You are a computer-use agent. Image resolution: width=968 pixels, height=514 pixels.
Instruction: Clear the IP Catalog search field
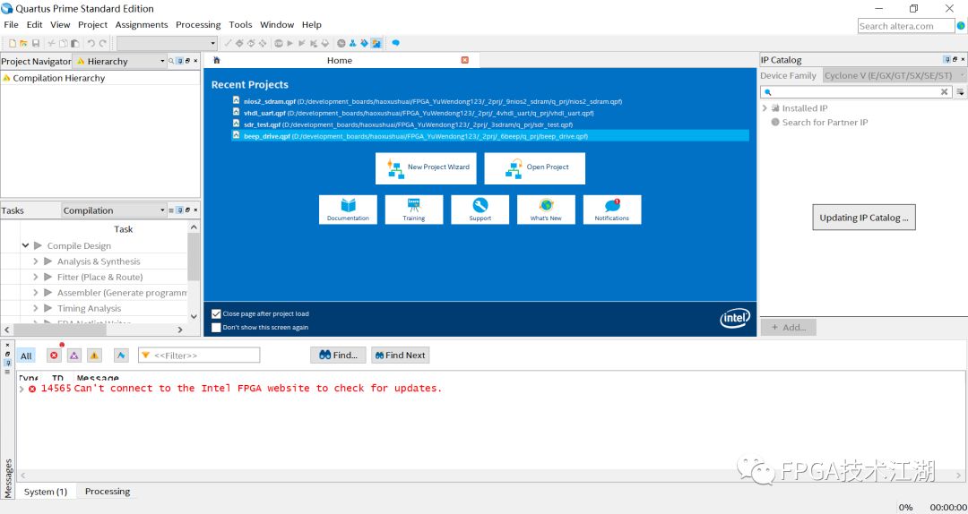944,92
